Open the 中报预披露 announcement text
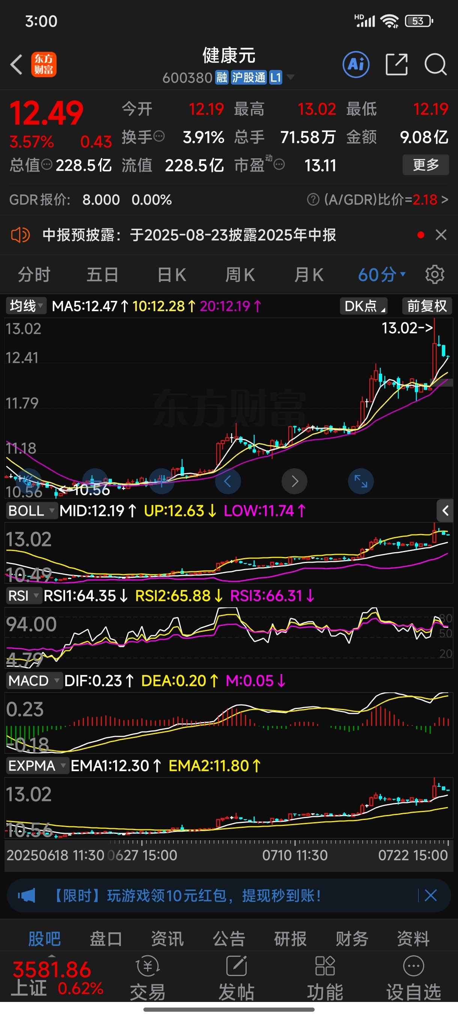The height and width of the screenshot is (1020, 458). point(189,235)
